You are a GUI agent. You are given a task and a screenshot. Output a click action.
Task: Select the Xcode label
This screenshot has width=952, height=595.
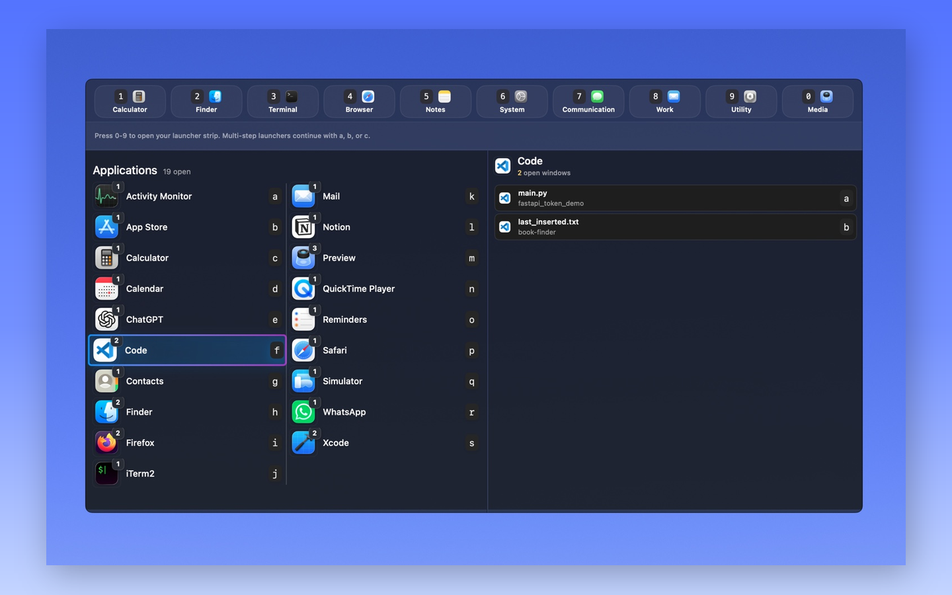pyautogui.click(x=336, y=443)
